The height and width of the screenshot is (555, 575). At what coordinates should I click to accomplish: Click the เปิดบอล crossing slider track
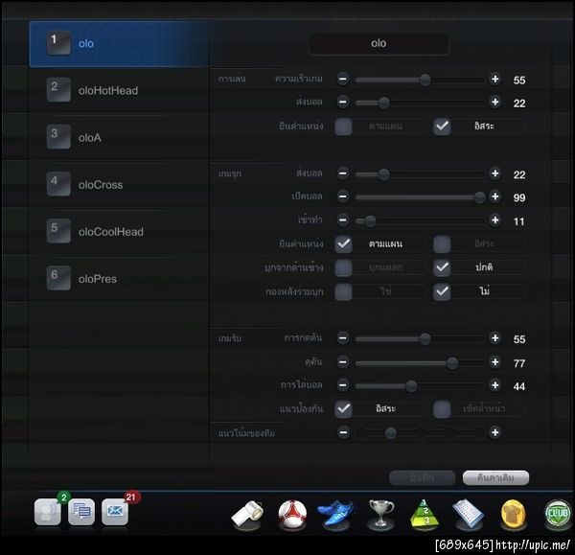click(420, 197)
